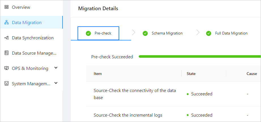Click the green check beside Schema Migration
261x122 pixels.
tap(145, 33)
